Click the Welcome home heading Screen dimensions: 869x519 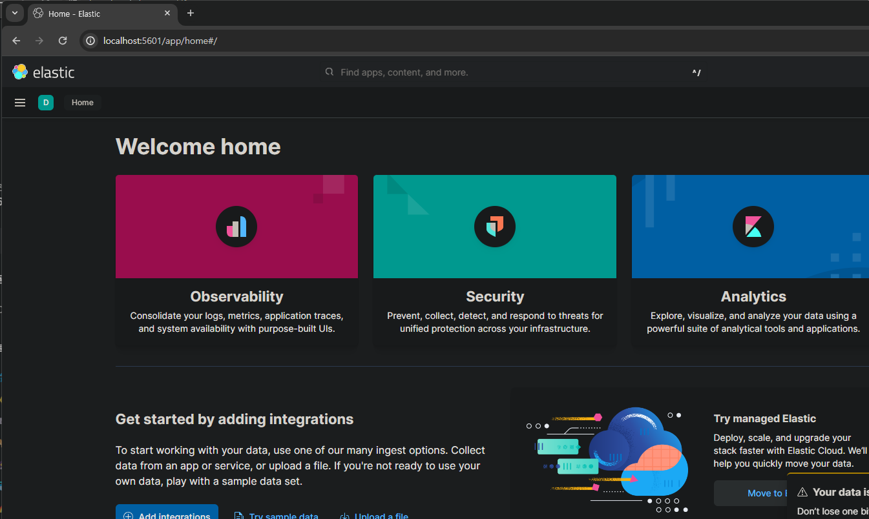click(198, 147)
